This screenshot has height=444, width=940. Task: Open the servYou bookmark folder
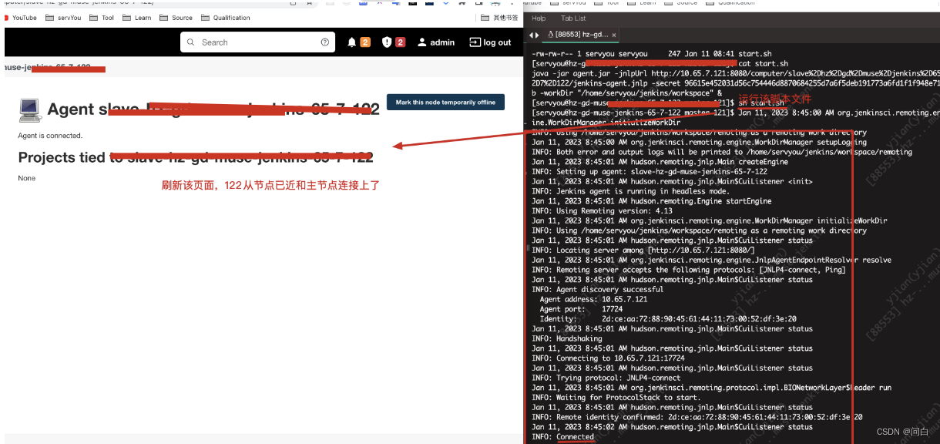tap(63, 18)
